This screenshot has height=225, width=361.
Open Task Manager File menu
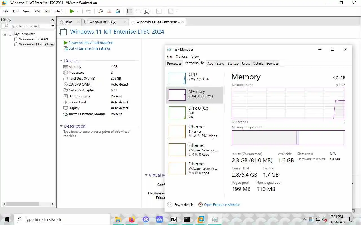click(169, 57)
